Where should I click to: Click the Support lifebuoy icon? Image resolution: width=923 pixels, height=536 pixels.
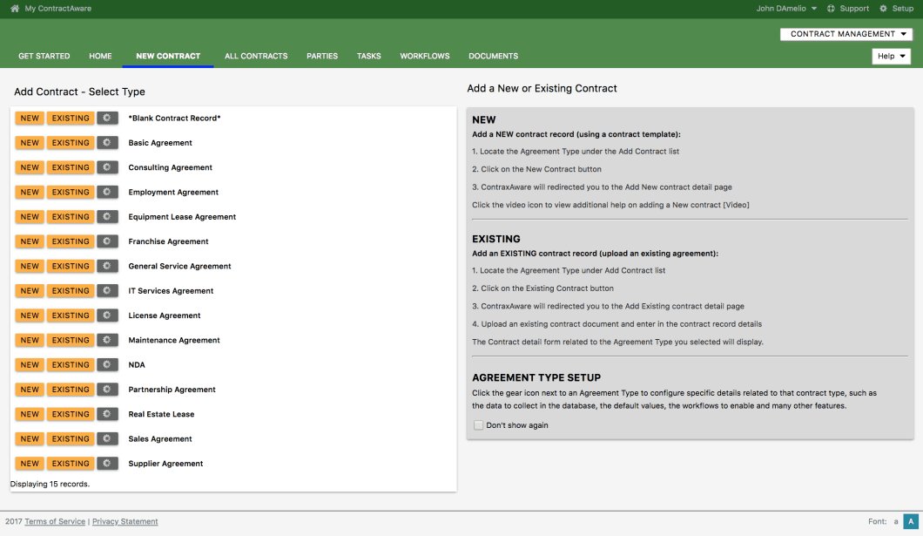point(831,8)
